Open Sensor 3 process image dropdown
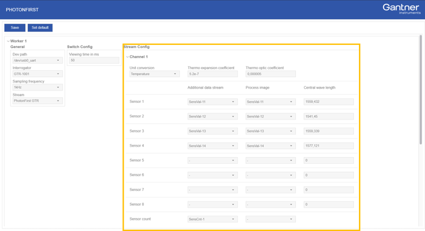Image resolution: width=425 pixels, height=231 pixels. [271, 131]
